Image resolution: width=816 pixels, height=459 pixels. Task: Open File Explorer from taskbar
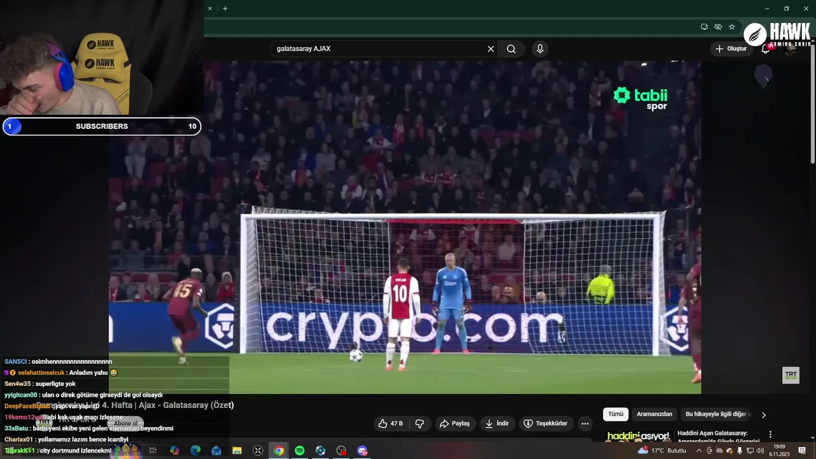(x=237, y=451)
